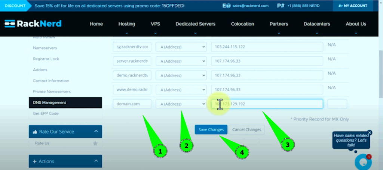Open record type dropdown for sg.racknerdtv row
Viewport: 383px width, 170px height.
(x=181, y=47)
